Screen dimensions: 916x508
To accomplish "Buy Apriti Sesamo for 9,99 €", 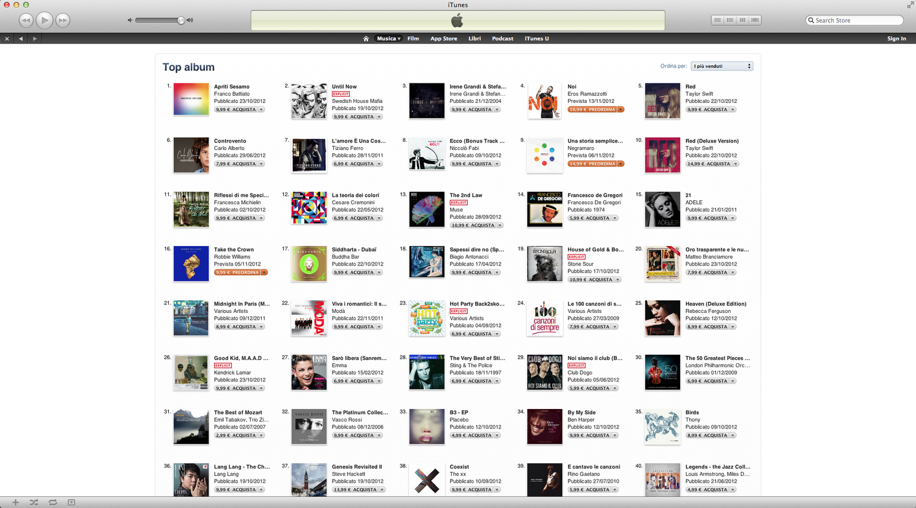I will (236, 109).
